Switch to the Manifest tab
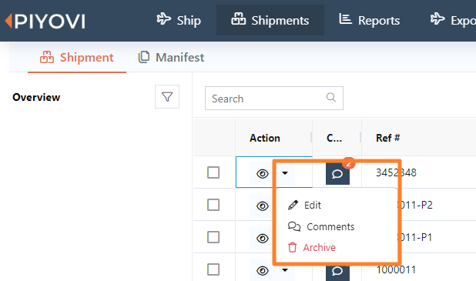476x281 pixels. [171, 57]
